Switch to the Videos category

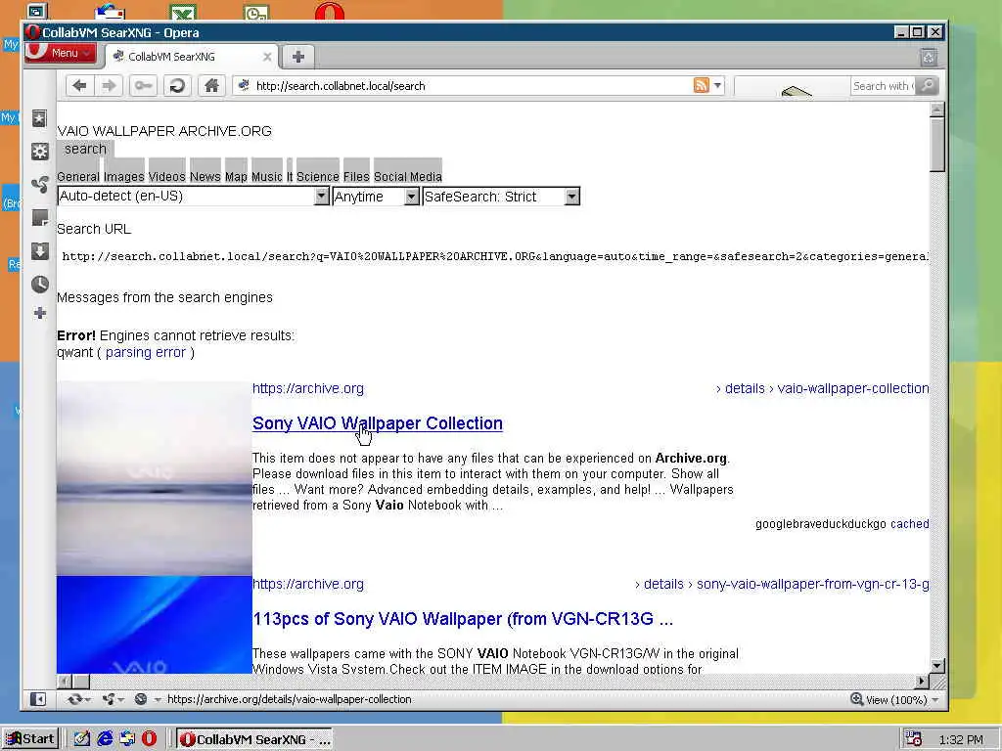pyautogui.click(x=166, y=176)
